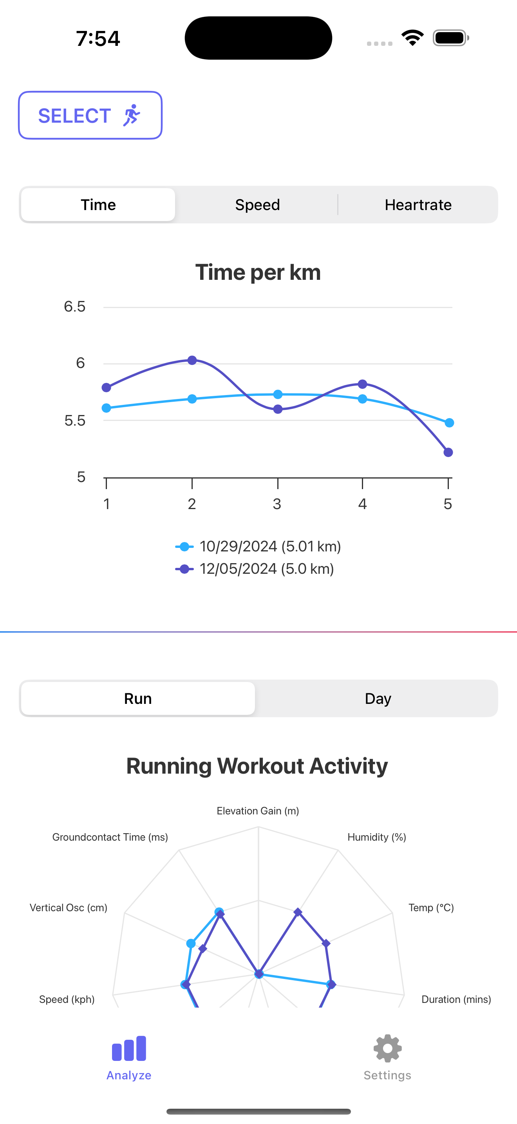The image size is (517, 1124).
Task: Tap the radar chart center point
Action: coord(259,974)
